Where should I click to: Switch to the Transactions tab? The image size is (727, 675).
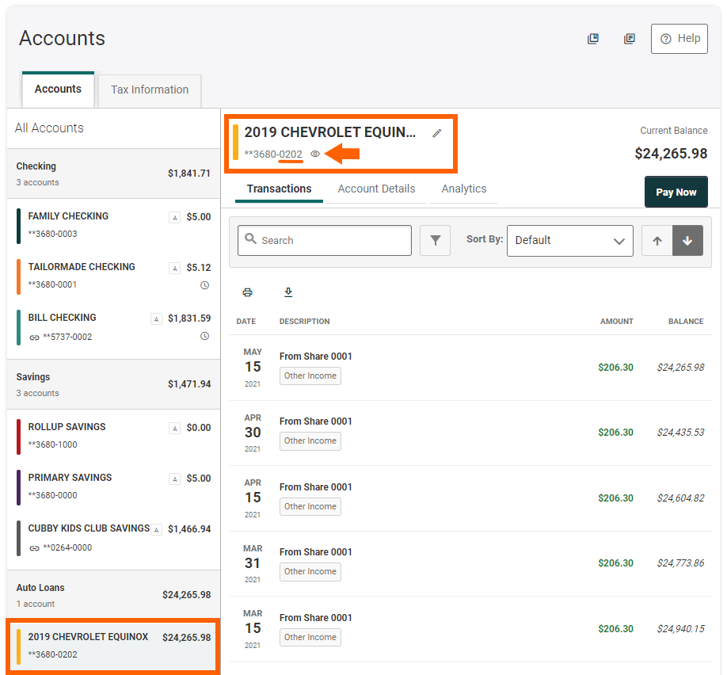tap(279, 189)
